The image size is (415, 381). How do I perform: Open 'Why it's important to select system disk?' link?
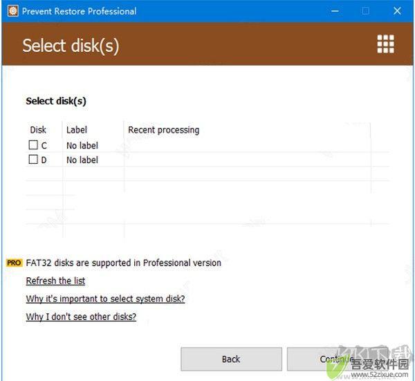pos(105,299)
